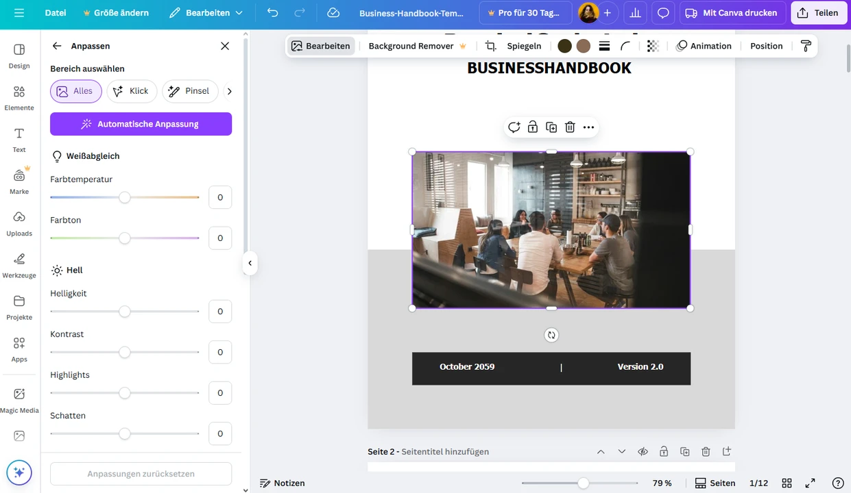Add a collaborator with the plus icon
851x493 pixels.
607,13
